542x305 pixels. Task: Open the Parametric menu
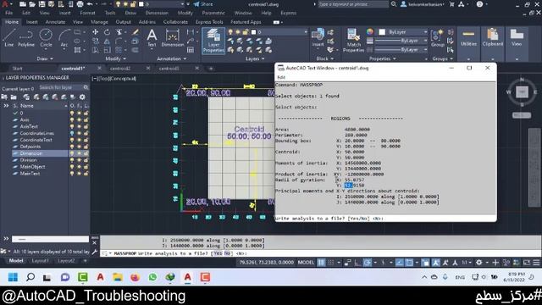click(x=213, y=13)
